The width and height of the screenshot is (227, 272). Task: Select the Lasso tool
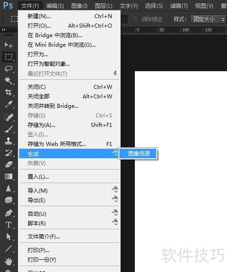[9, 69]
